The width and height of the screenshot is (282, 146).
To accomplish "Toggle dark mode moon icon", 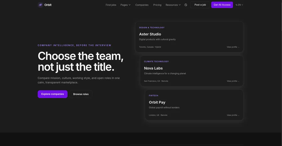I will [x=186, y=5].
